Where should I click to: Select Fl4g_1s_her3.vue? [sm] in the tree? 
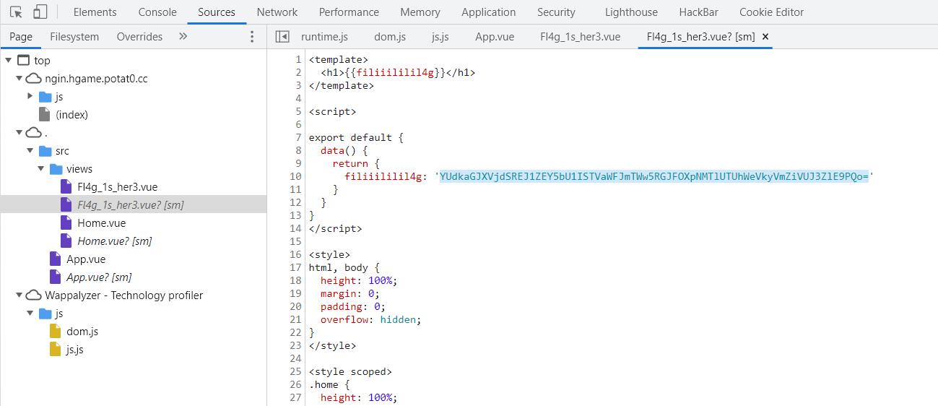(131, 205)
